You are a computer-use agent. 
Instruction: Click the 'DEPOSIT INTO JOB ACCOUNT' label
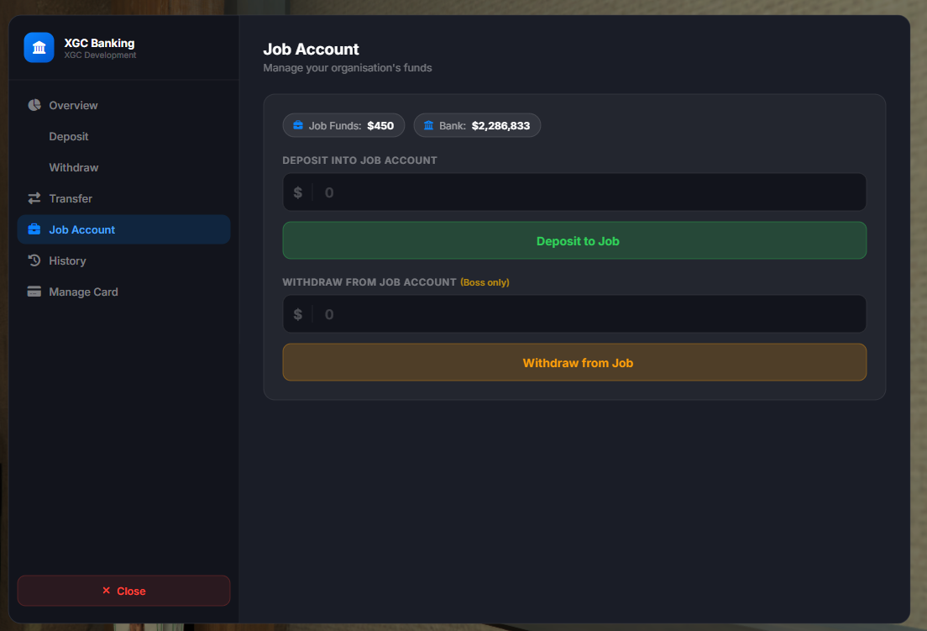[x=360, y=160]
